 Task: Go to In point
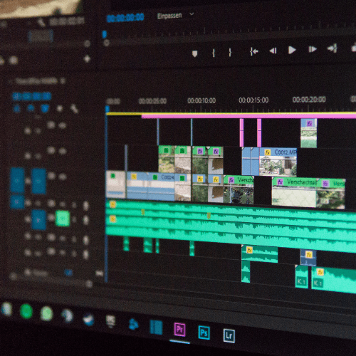(254, 51)
